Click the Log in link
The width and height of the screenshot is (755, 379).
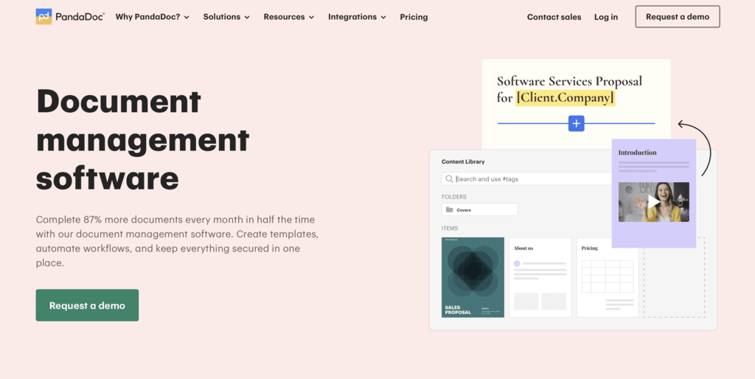[x=606, y=17]
